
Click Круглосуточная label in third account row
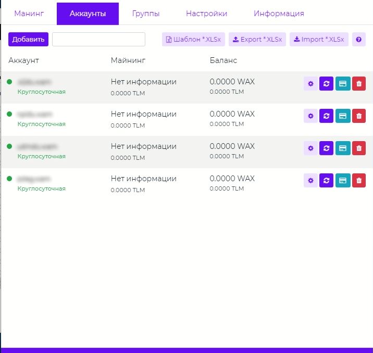click(41, 156)
